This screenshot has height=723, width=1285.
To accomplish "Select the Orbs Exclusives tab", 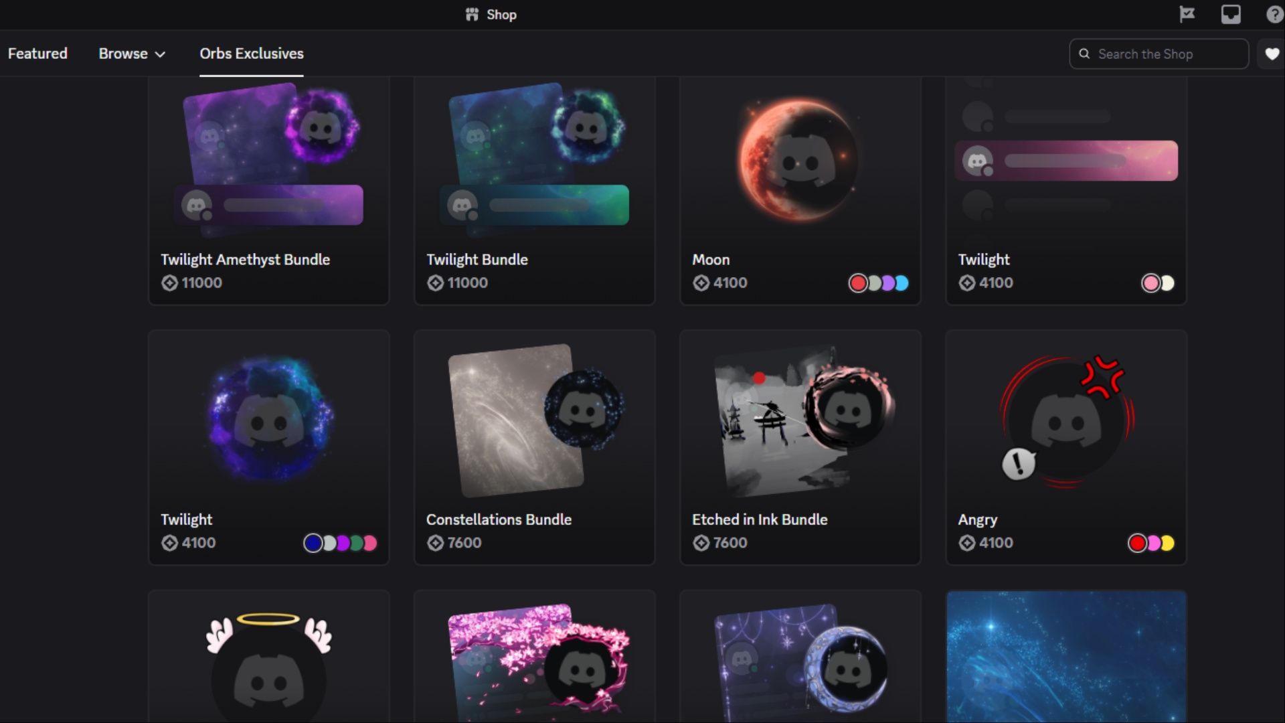I will [x=251, y=54].
